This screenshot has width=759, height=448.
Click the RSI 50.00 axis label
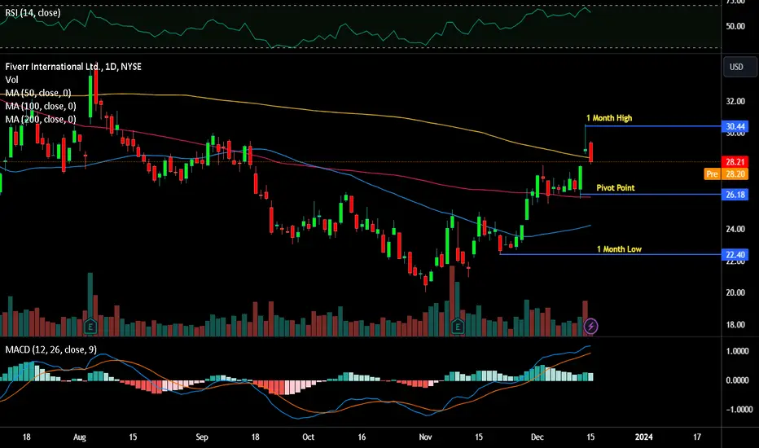click(735, 26)
